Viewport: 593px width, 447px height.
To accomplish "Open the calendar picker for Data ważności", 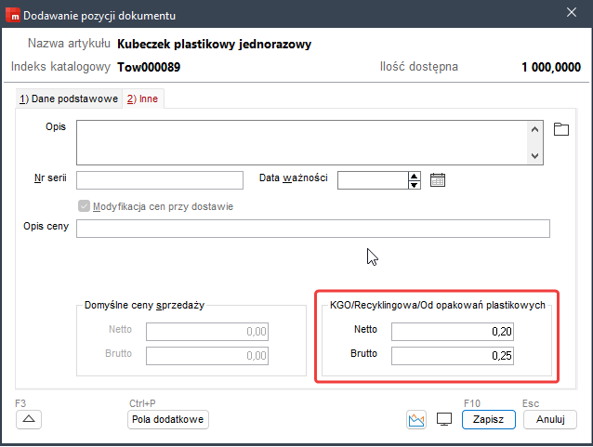I will pos(439,180).
